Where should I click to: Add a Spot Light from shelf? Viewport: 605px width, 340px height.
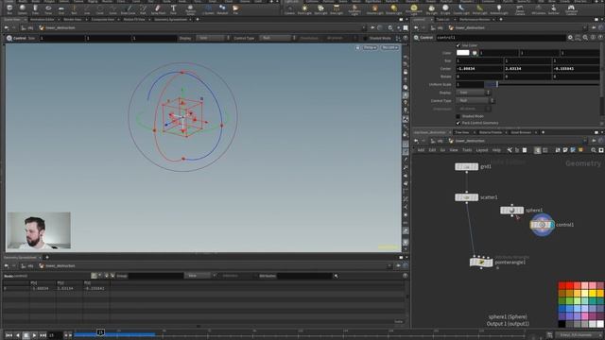pos(320,8)
